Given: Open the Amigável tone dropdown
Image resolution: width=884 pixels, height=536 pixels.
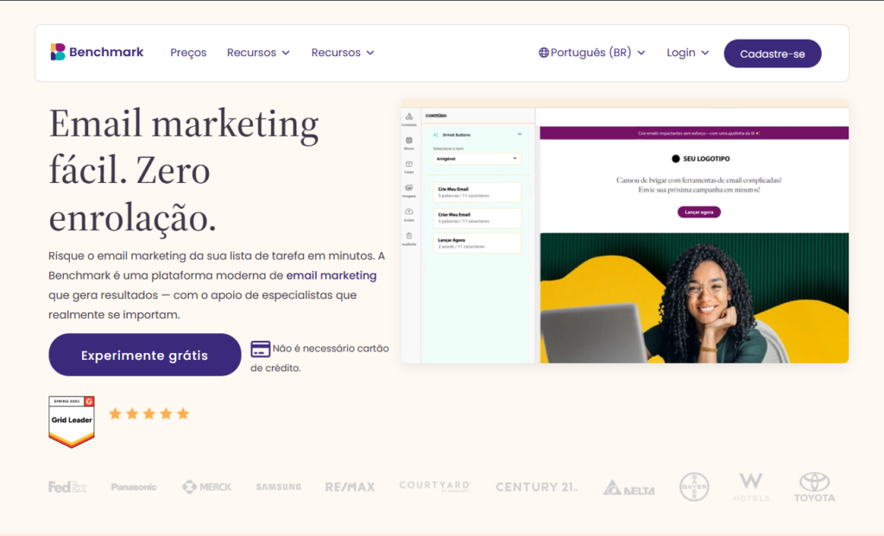Looking at the screenshot, I should [x=477, y=159].
